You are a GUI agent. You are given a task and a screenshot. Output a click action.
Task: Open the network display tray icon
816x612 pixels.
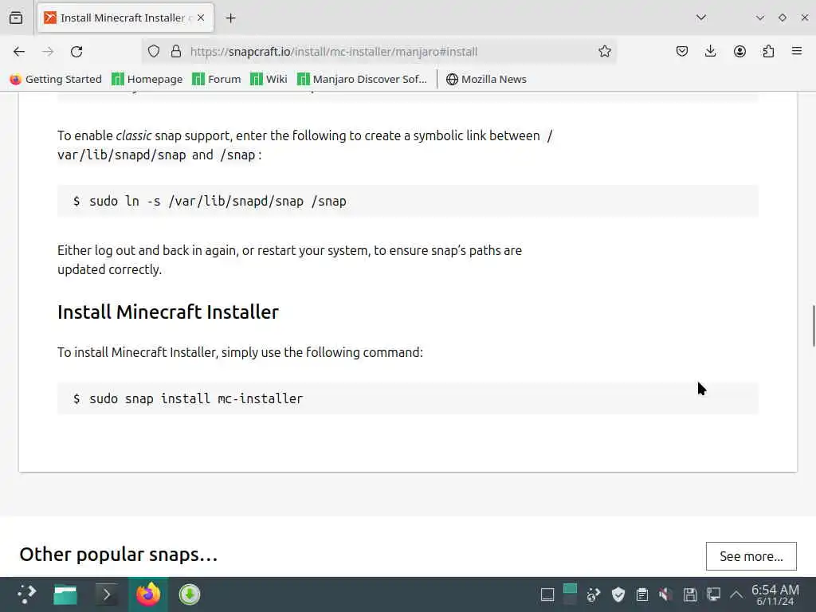pyautogui.click(x=713, y=594)
